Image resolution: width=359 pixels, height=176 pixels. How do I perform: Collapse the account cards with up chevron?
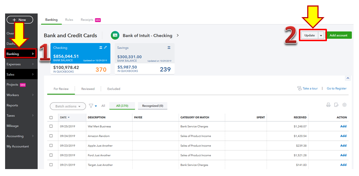(348, 78)
